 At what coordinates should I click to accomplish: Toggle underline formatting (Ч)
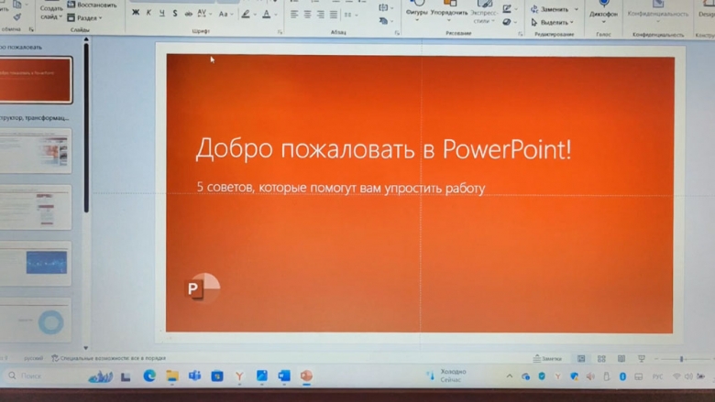click(x=162, y=14)
